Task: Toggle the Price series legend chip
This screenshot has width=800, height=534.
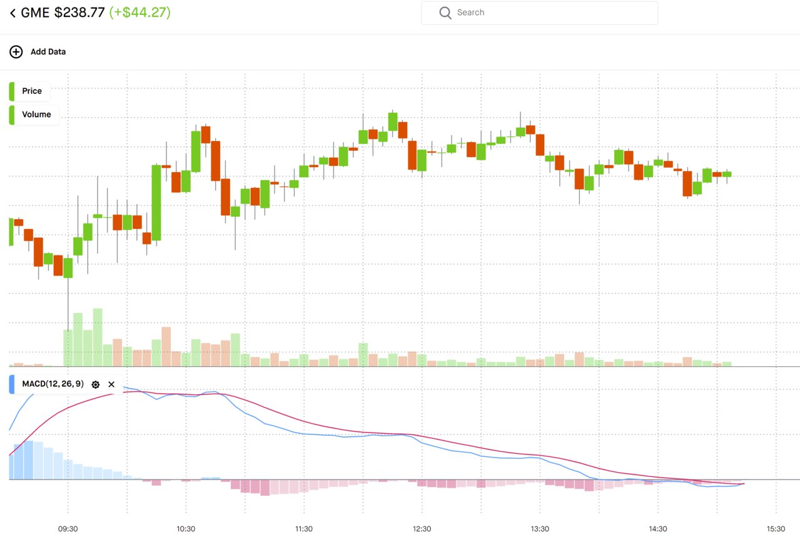Action: pos(29,91)
